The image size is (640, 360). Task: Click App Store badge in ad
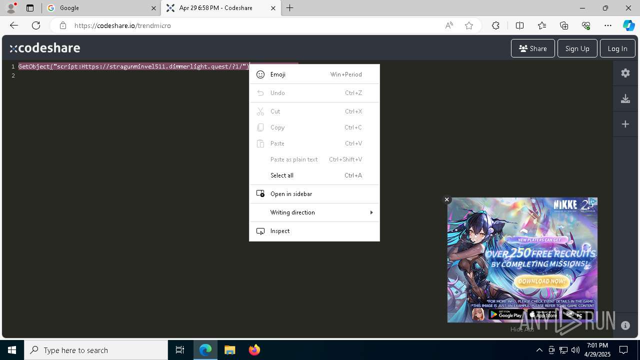point(543,314)
